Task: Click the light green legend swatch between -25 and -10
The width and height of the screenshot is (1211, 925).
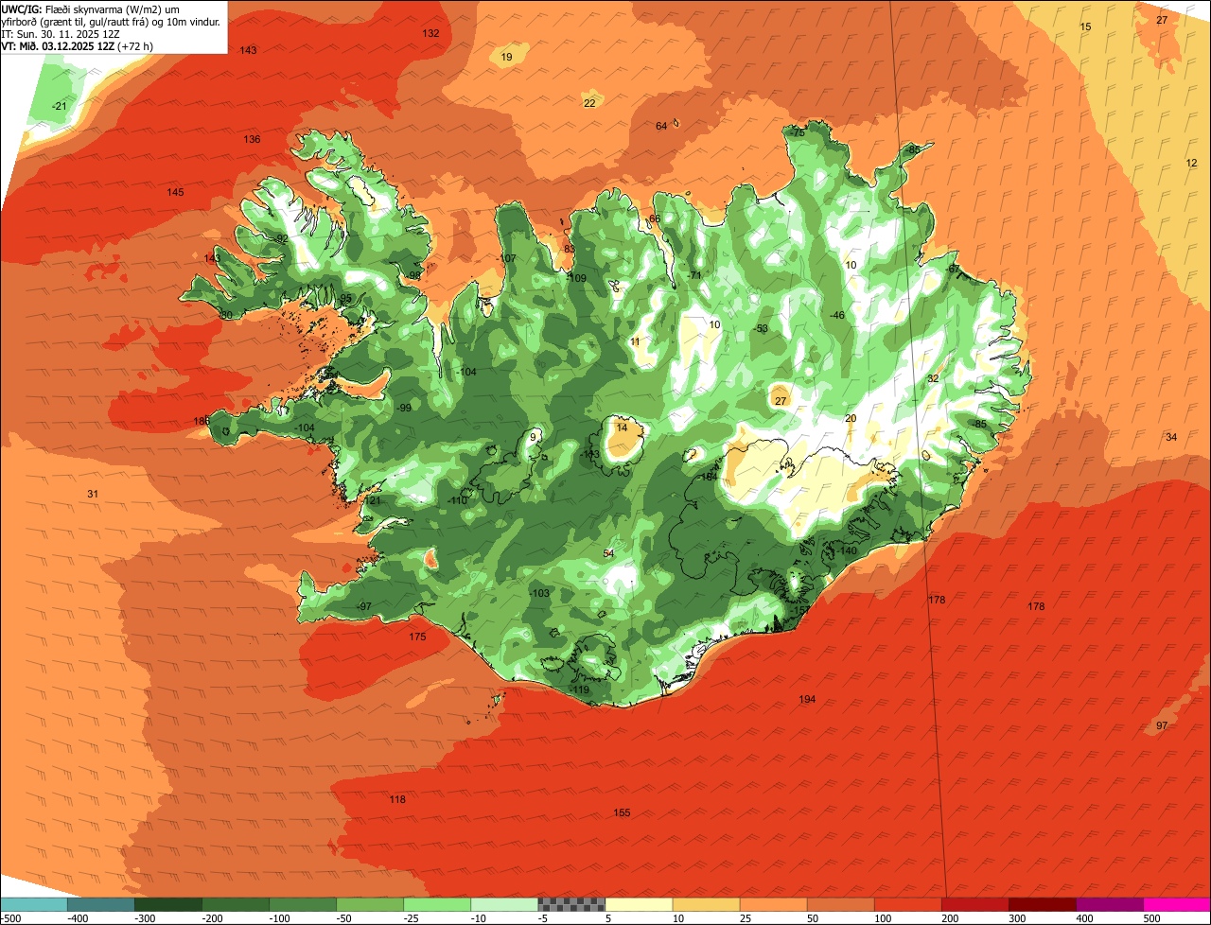Action: (x=437, y=904)
